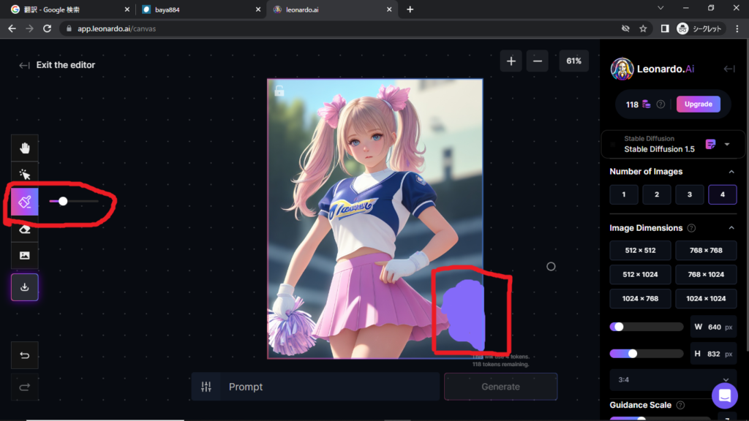Zoom in with the plus icon
This screenshot has height=421, width=749.
(x=511, y=61)
